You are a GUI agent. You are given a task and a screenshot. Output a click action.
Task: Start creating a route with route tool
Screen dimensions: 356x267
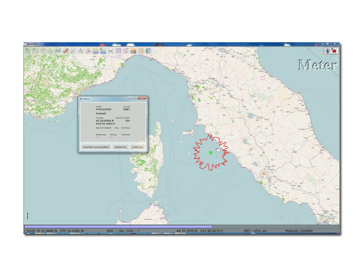tap(58, 51)
